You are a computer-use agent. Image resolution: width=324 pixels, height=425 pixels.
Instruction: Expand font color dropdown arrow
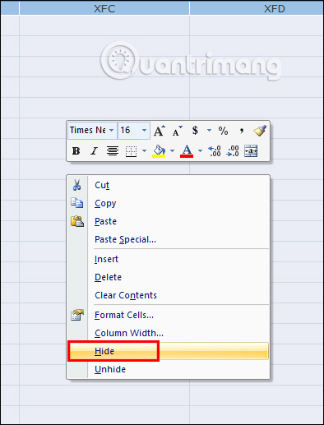pyautogui.click(x=200, y=150)
